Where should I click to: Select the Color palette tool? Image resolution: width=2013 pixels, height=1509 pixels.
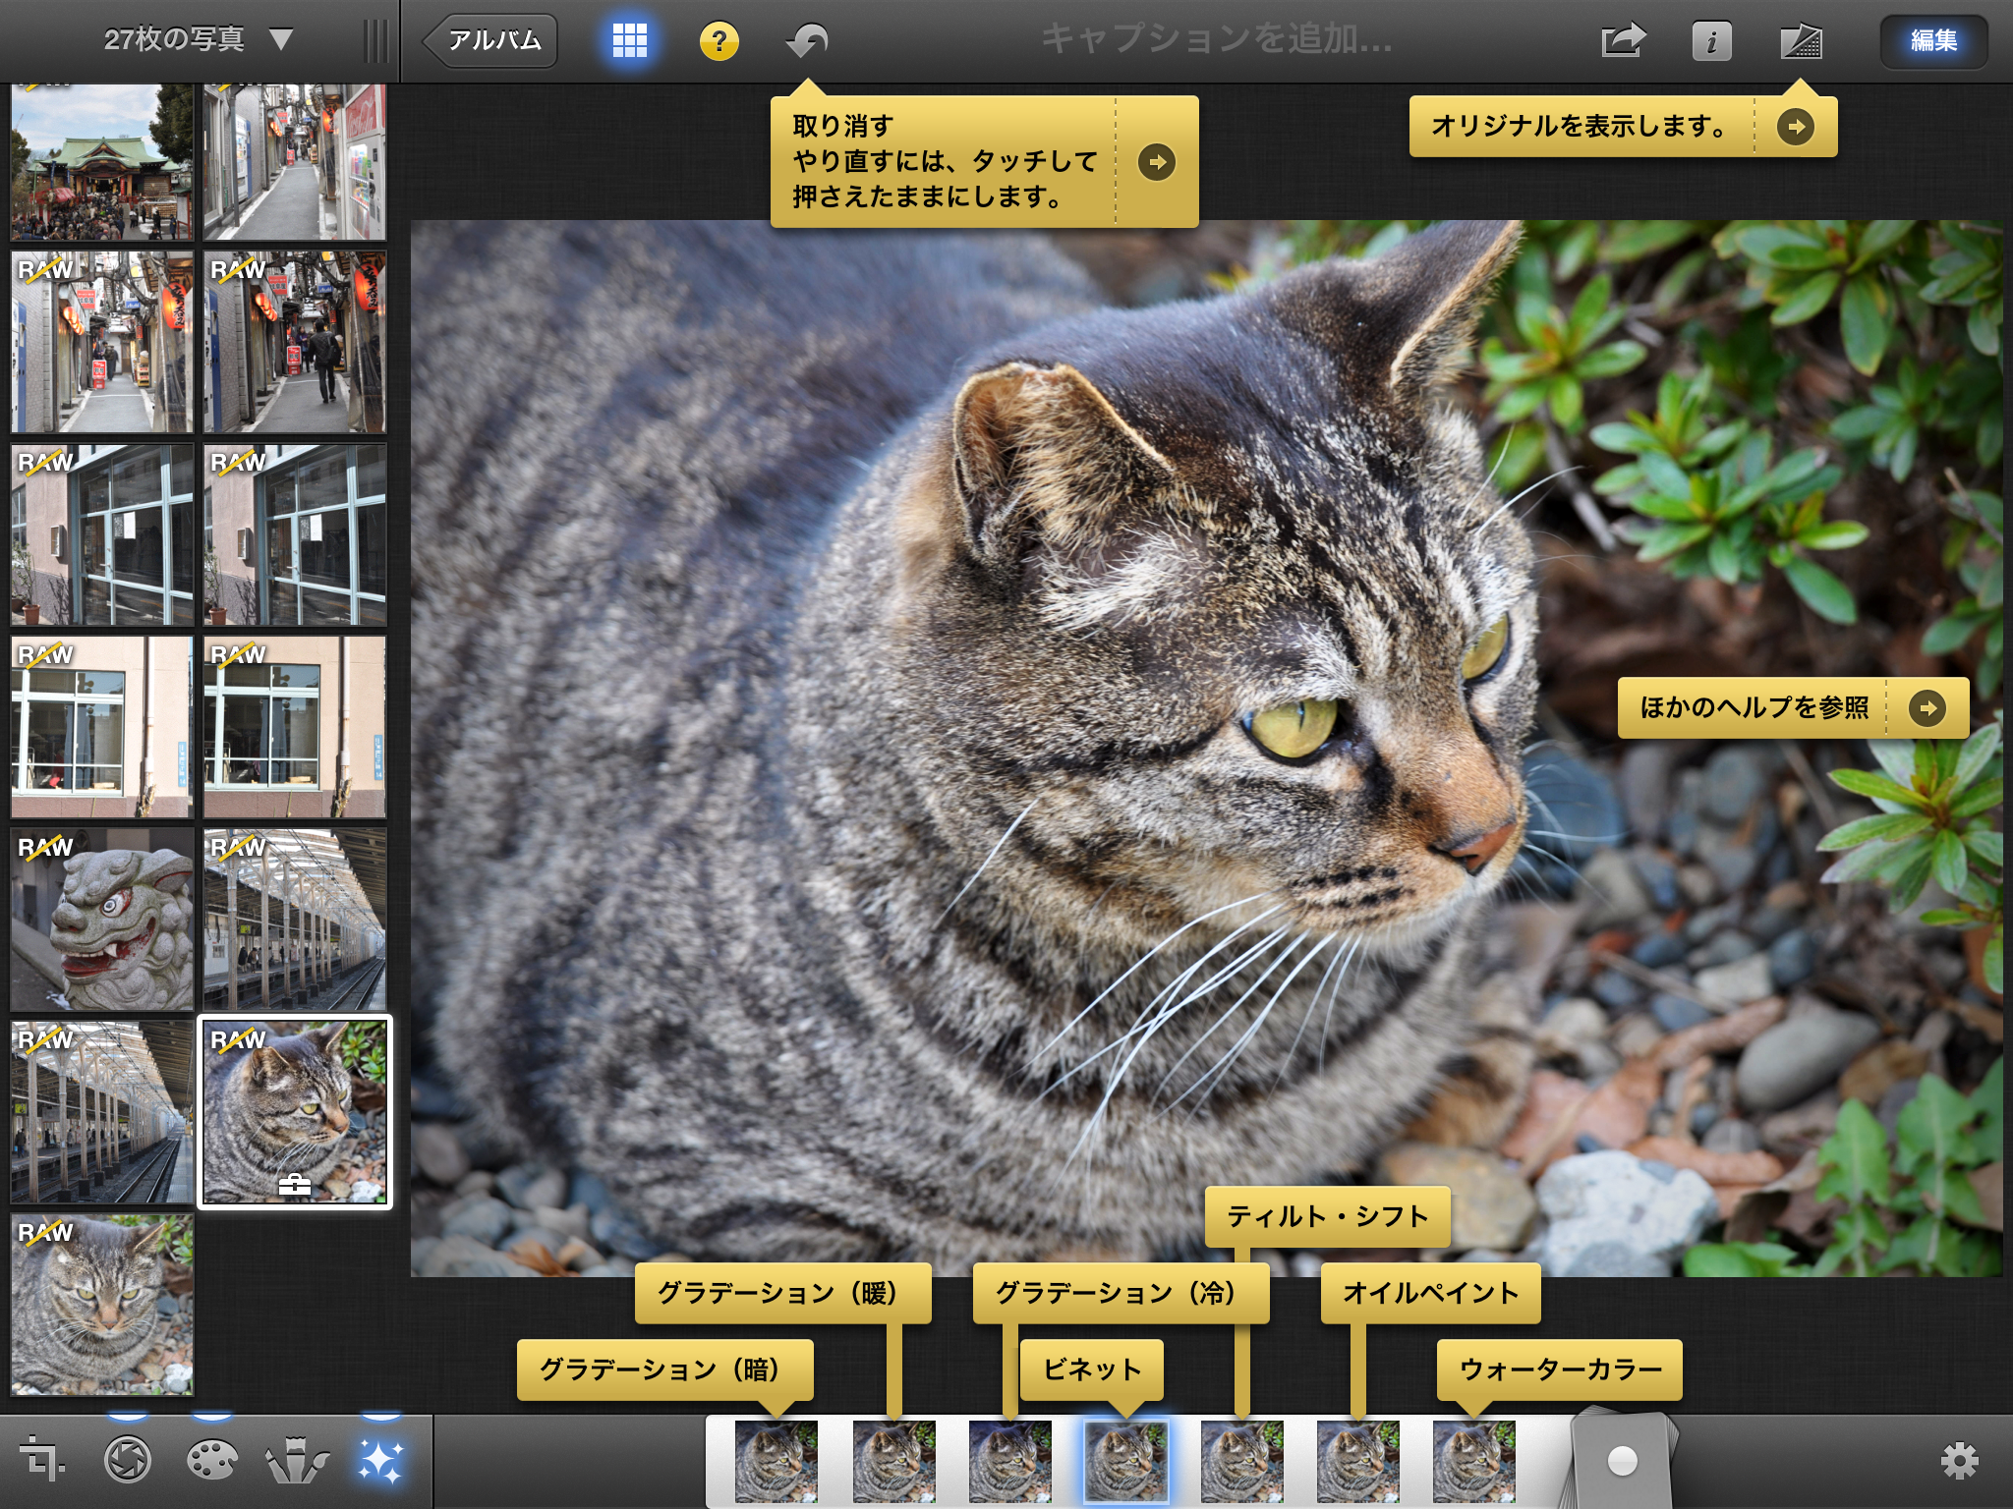(211, 1460)
